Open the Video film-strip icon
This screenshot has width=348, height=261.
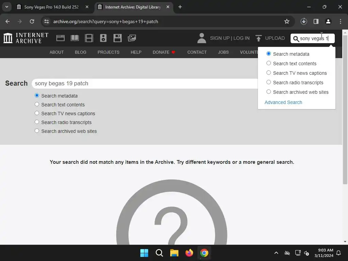pos(89,38)
